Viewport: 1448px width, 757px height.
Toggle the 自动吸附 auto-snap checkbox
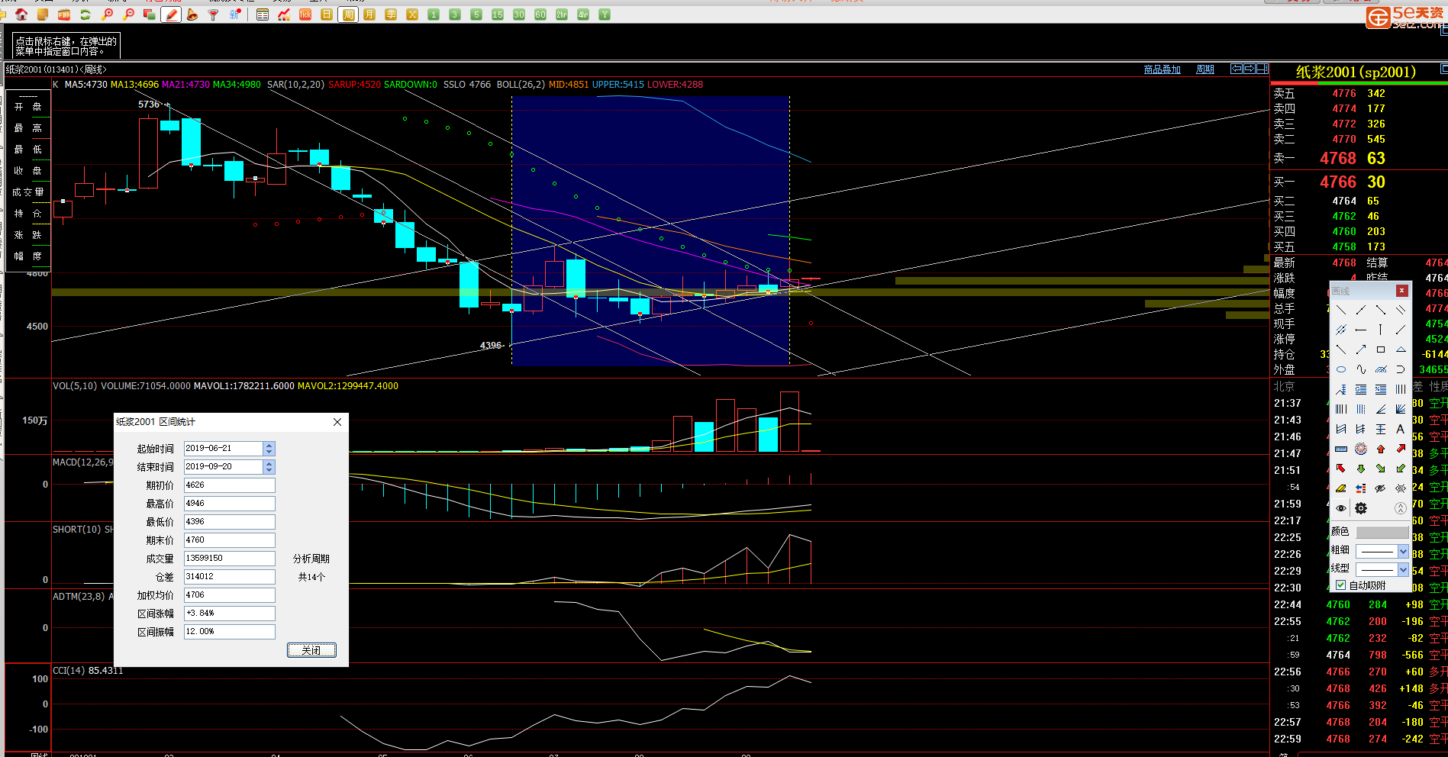coord(1341,585)
